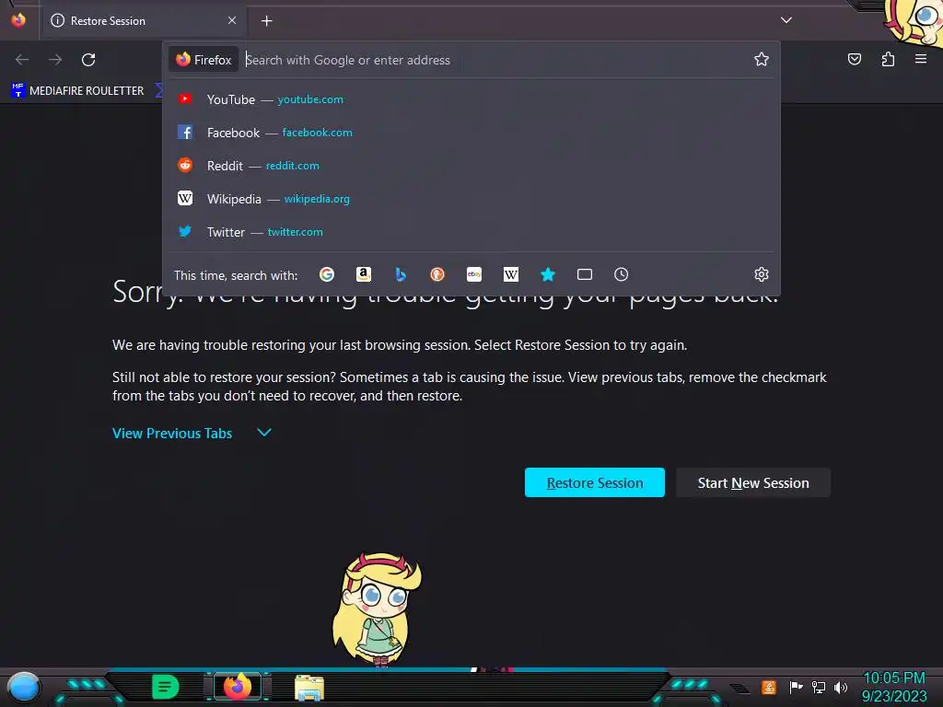
Task: Select Reddit suggestion in dropdown
Action: pos(472,166)
